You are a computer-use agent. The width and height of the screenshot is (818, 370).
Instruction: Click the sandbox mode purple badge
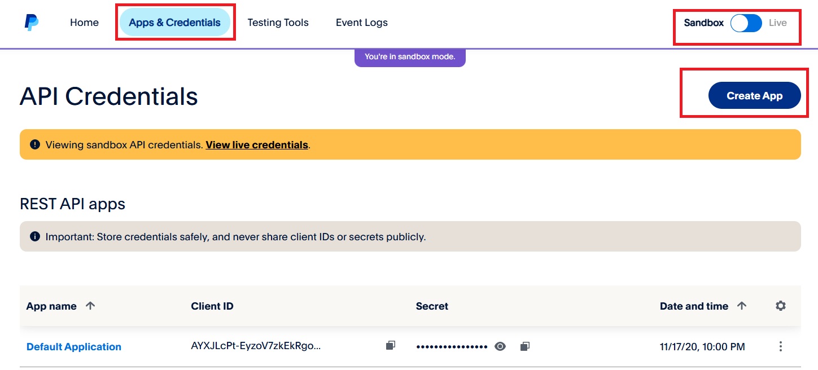pos(410,57)
